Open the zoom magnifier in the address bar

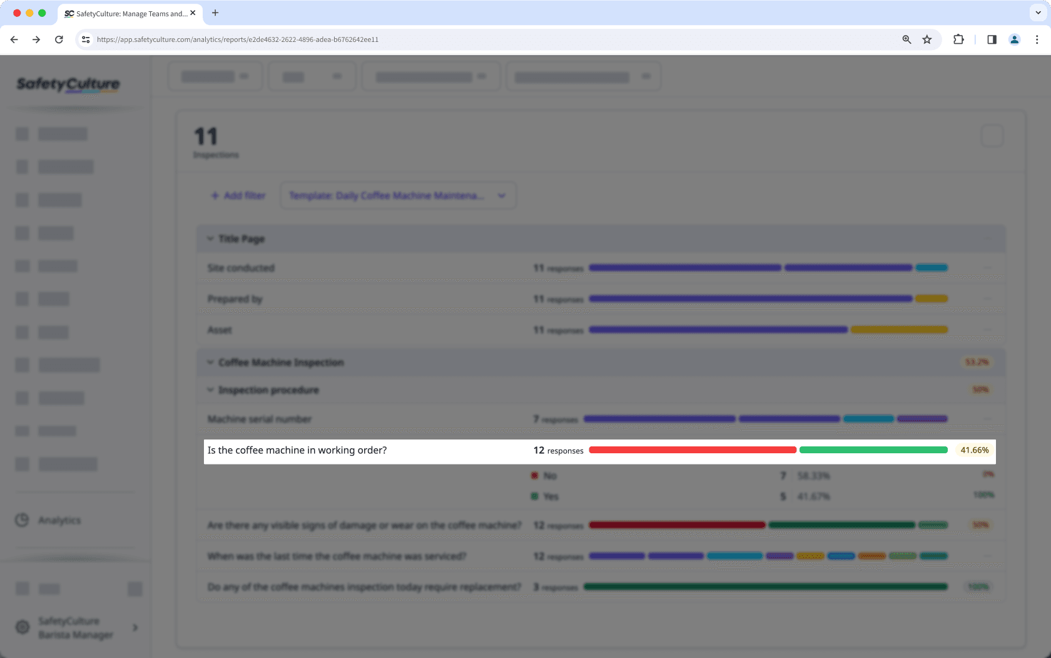tap(906, 39)
